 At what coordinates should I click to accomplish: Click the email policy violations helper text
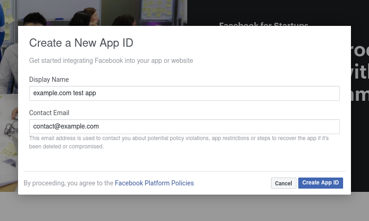(179, 142)
